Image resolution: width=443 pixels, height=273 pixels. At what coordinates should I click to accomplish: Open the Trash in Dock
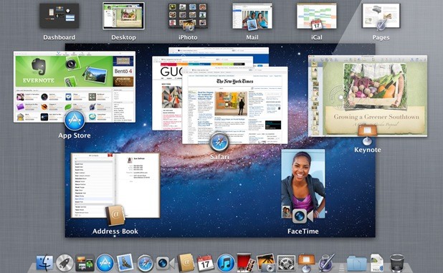point(397,263)
